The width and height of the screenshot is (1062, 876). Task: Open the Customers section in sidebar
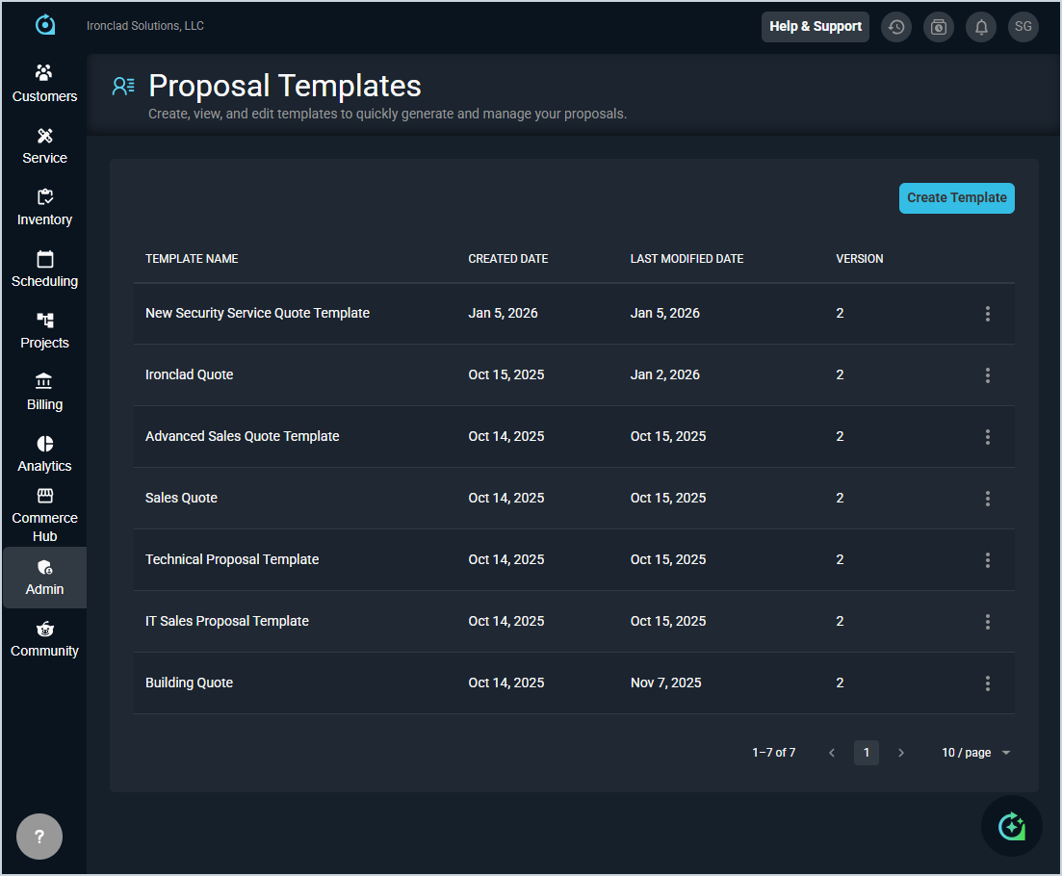point(44,83)
